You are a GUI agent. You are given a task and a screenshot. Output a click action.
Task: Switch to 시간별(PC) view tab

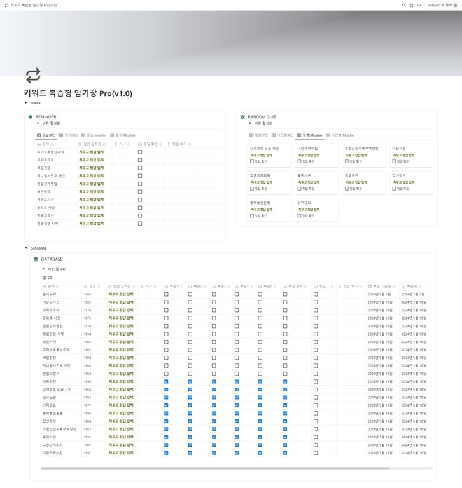283,135
